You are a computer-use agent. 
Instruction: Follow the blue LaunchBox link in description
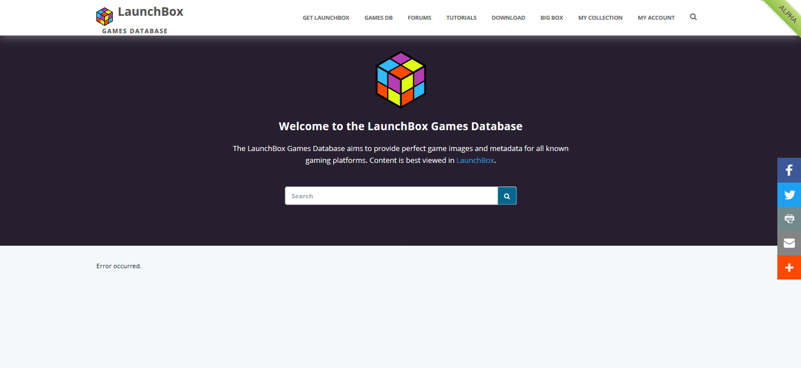click(x=475, y=160)
